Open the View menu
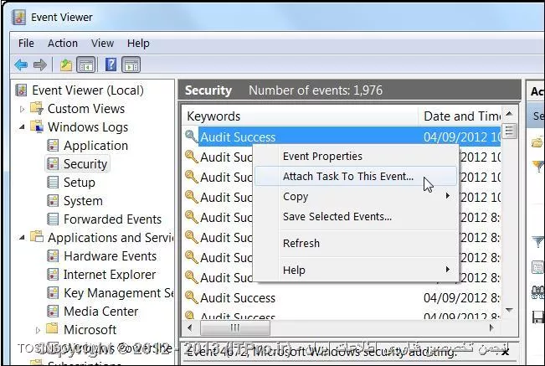Viewport: 545px width, 366px height. 102,43
